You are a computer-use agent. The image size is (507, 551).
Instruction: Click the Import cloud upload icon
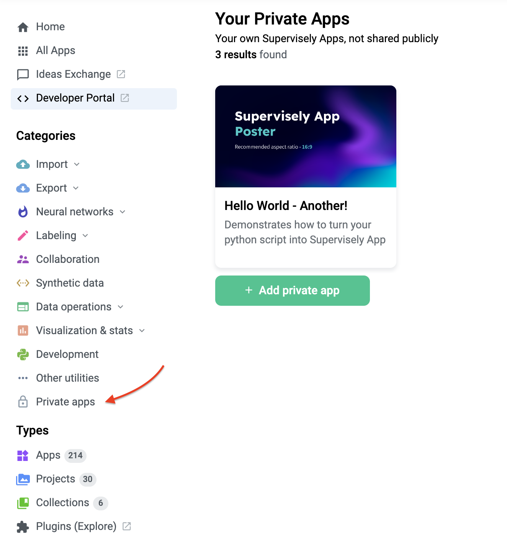(x=23, y=164)
